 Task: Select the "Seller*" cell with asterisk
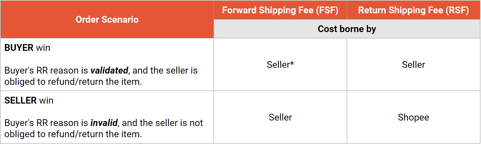[x=280, y=65]
